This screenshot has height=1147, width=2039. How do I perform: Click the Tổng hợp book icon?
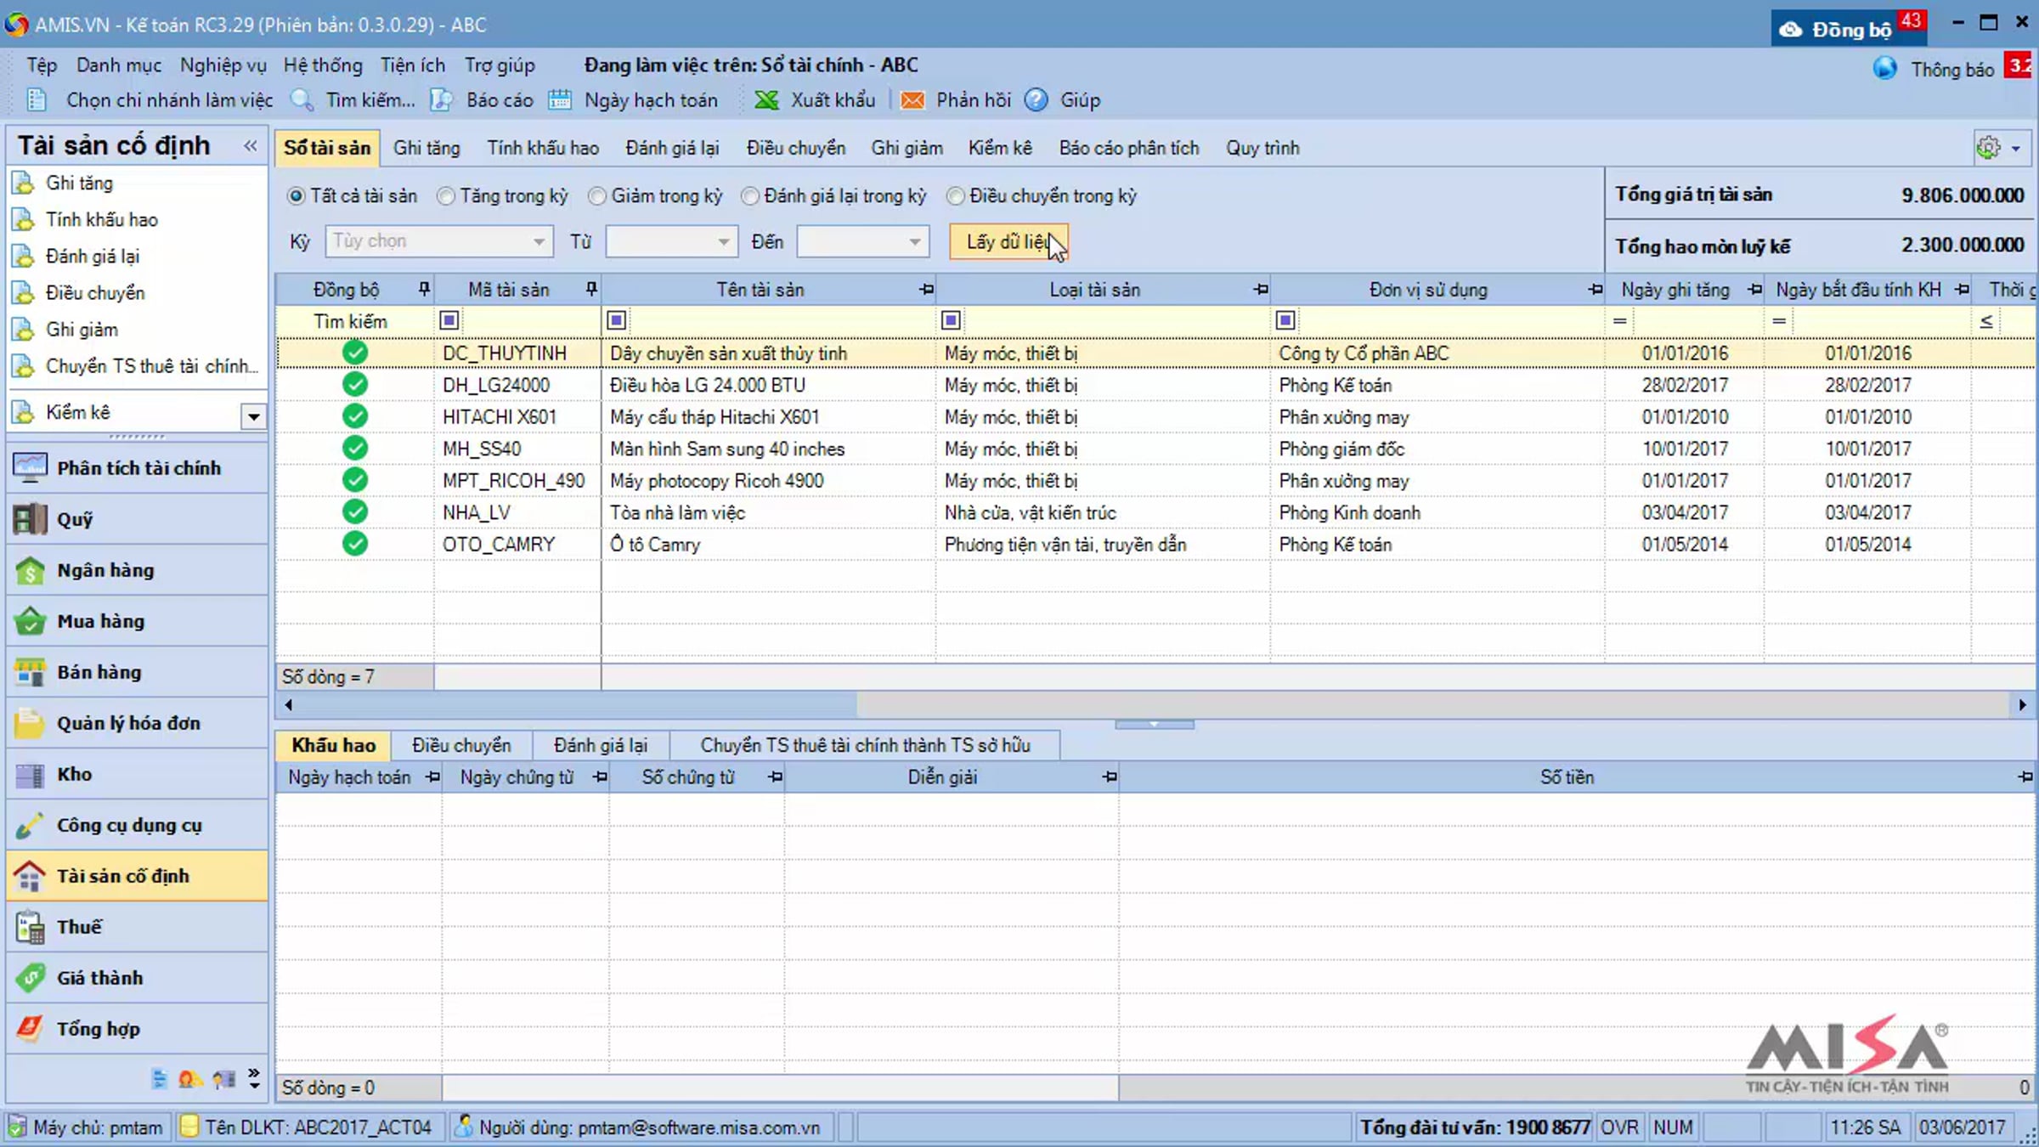[x=30, y=1029]
